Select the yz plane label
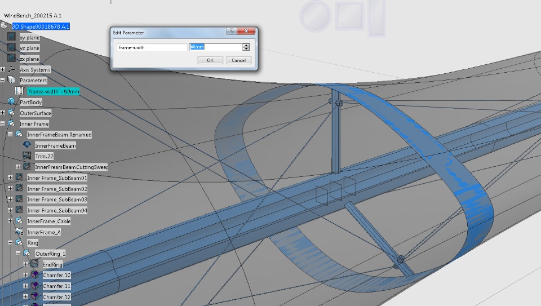 [x=29, y=48]
